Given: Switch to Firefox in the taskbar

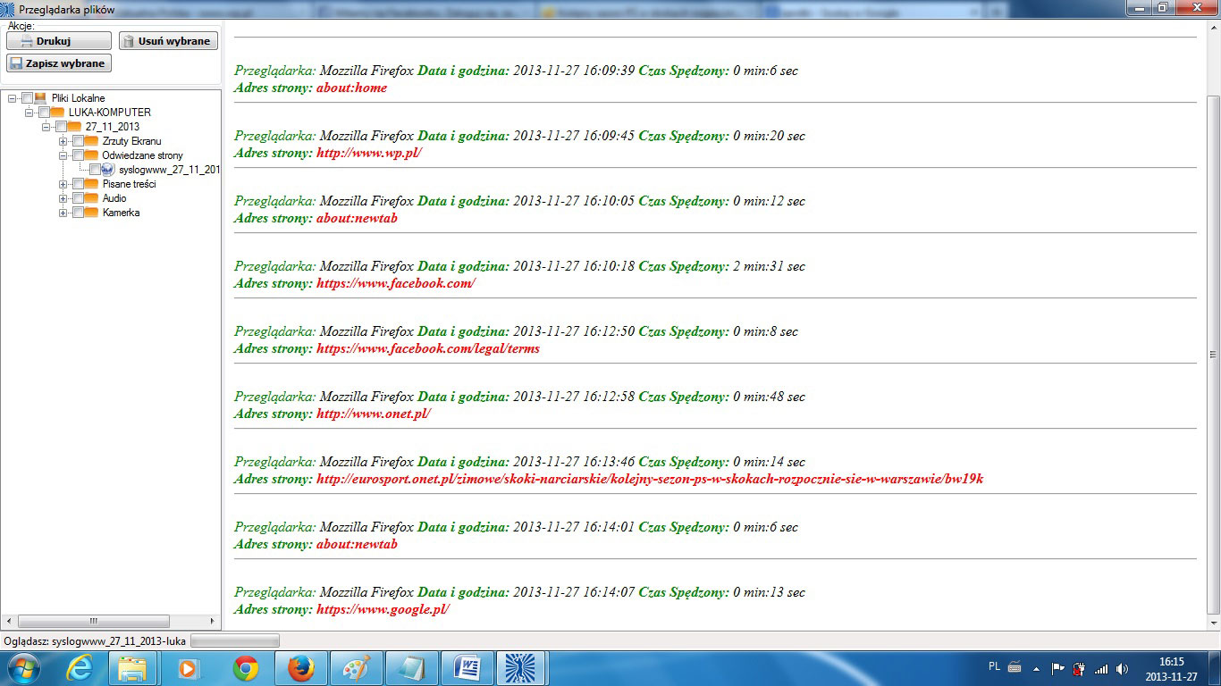Looking at the screenshot, I should [300, 668].
